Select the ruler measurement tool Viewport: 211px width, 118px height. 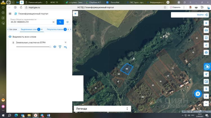(206, 30)
